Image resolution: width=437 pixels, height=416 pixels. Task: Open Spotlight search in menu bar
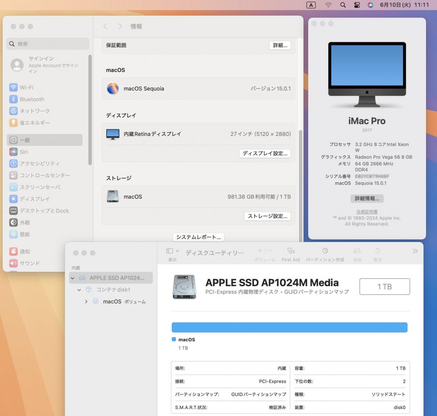pyautogui.click(x=343, y=5)
